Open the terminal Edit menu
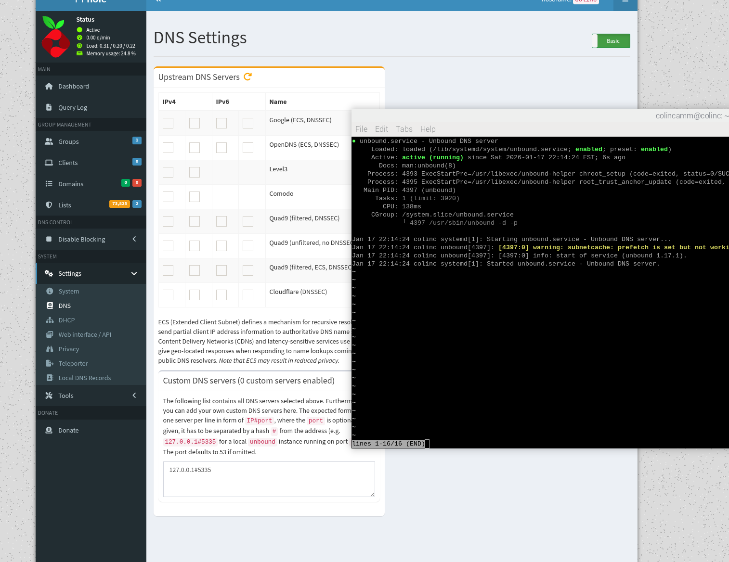The height and width of the screenshot is (562, 729). point(381,129)
